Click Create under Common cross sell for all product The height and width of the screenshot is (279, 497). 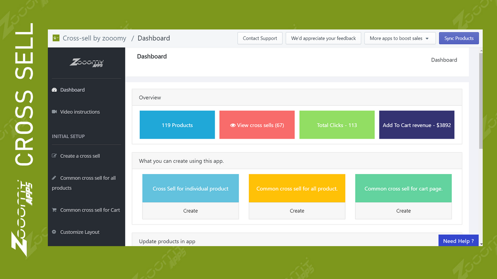[297, 211]
